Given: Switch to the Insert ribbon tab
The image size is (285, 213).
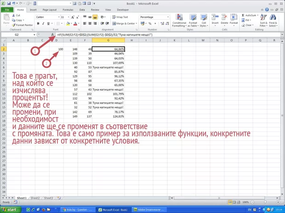Looking at the screenshot, I should pos(33,10).
